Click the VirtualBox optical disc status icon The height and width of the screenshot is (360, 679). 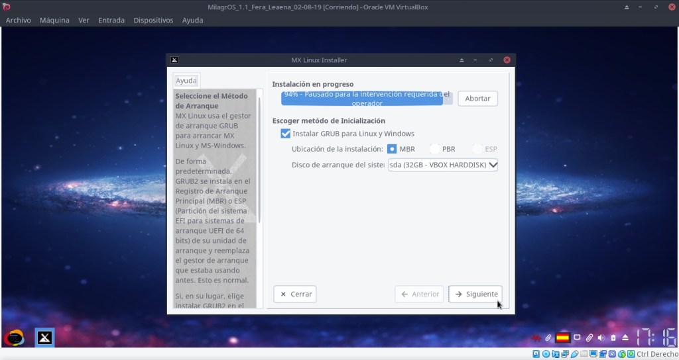coord(546,354)
